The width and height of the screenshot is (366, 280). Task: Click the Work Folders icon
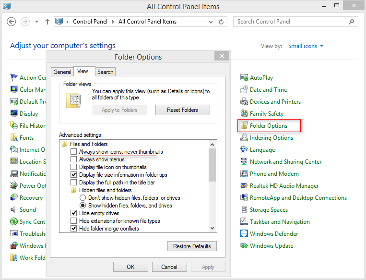tap(14, 257)
